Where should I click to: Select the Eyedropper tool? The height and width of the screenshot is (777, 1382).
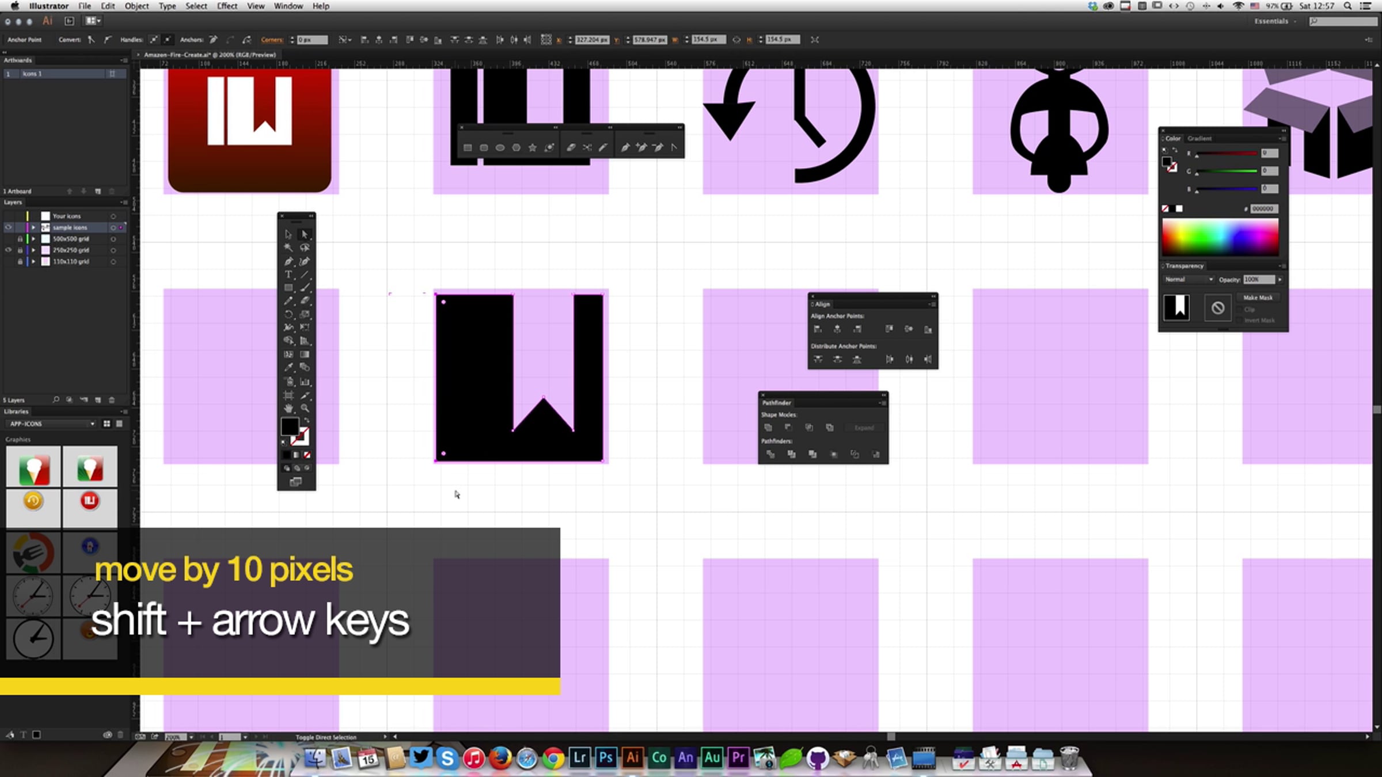[288, 367]
